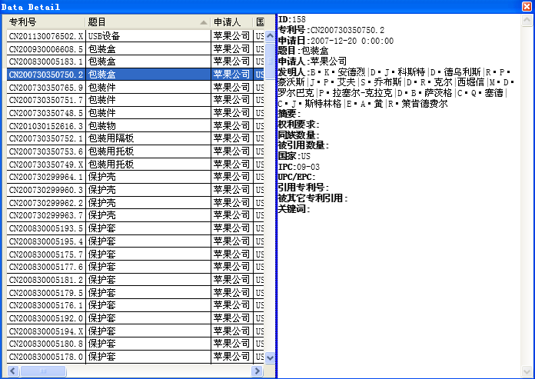This screenshot has height=379, width=535.
Task: Select row CN200930006608.5
Action: coord(136,48)
